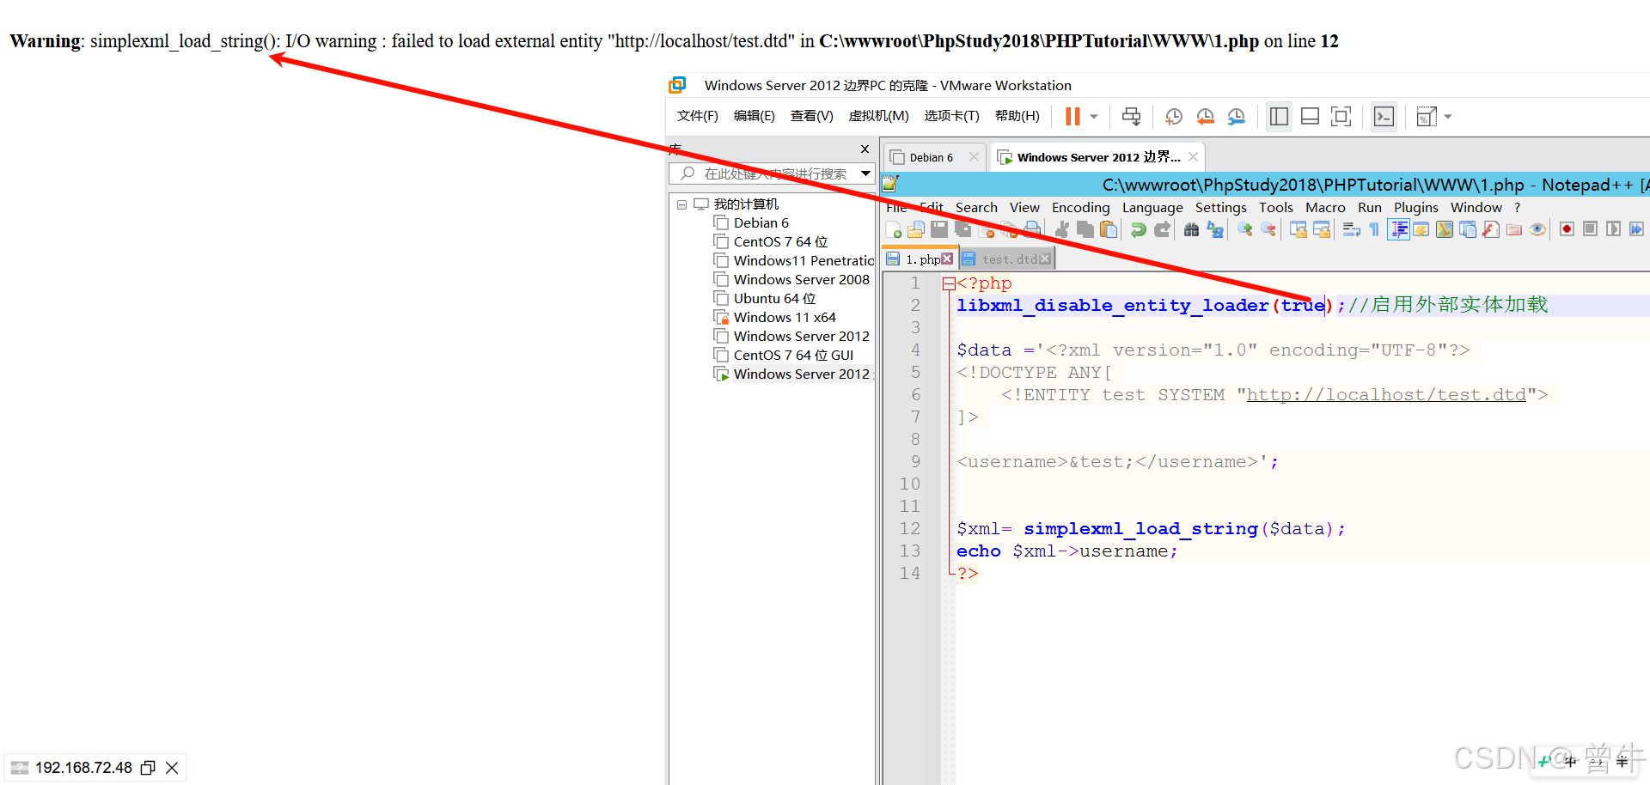Click the Replace icon in Notepad++ toolbar
Screen dimensions: 1650x785
point(1215,229)
